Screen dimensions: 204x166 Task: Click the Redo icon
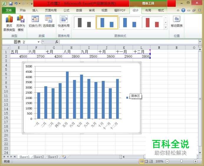(x=24, y=4)
